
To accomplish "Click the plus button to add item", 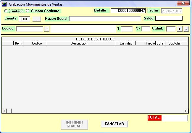I will 180,29.
